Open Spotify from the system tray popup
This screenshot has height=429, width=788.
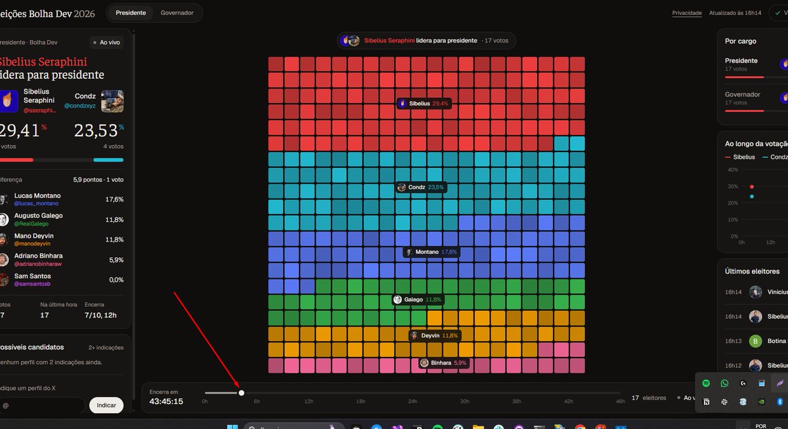[706, 383]
